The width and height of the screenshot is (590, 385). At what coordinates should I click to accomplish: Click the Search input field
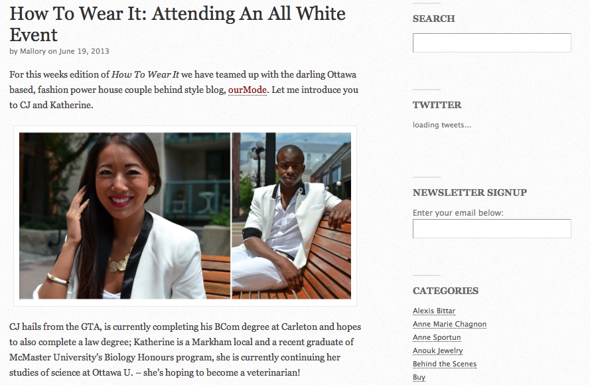pos(492,43)
